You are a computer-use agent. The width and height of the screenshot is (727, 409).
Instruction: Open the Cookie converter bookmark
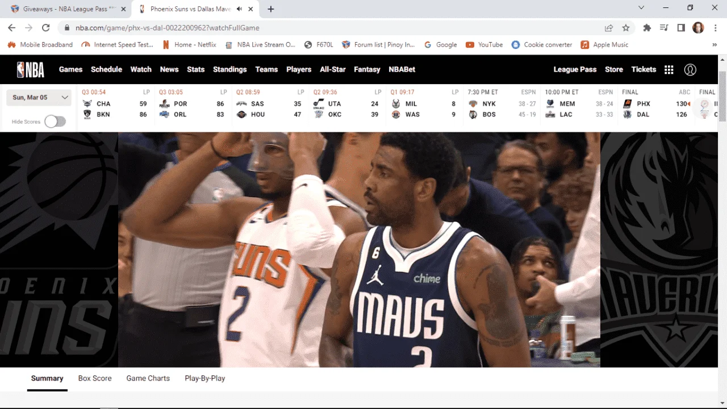pyautogui.click(x=542, y=45)
